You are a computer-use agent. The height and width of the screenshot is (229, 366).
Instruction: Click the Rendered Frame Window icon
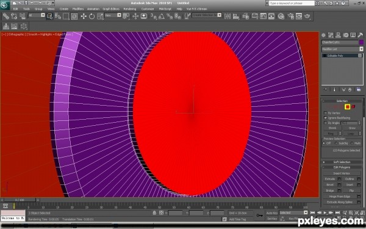coord(299,16)
